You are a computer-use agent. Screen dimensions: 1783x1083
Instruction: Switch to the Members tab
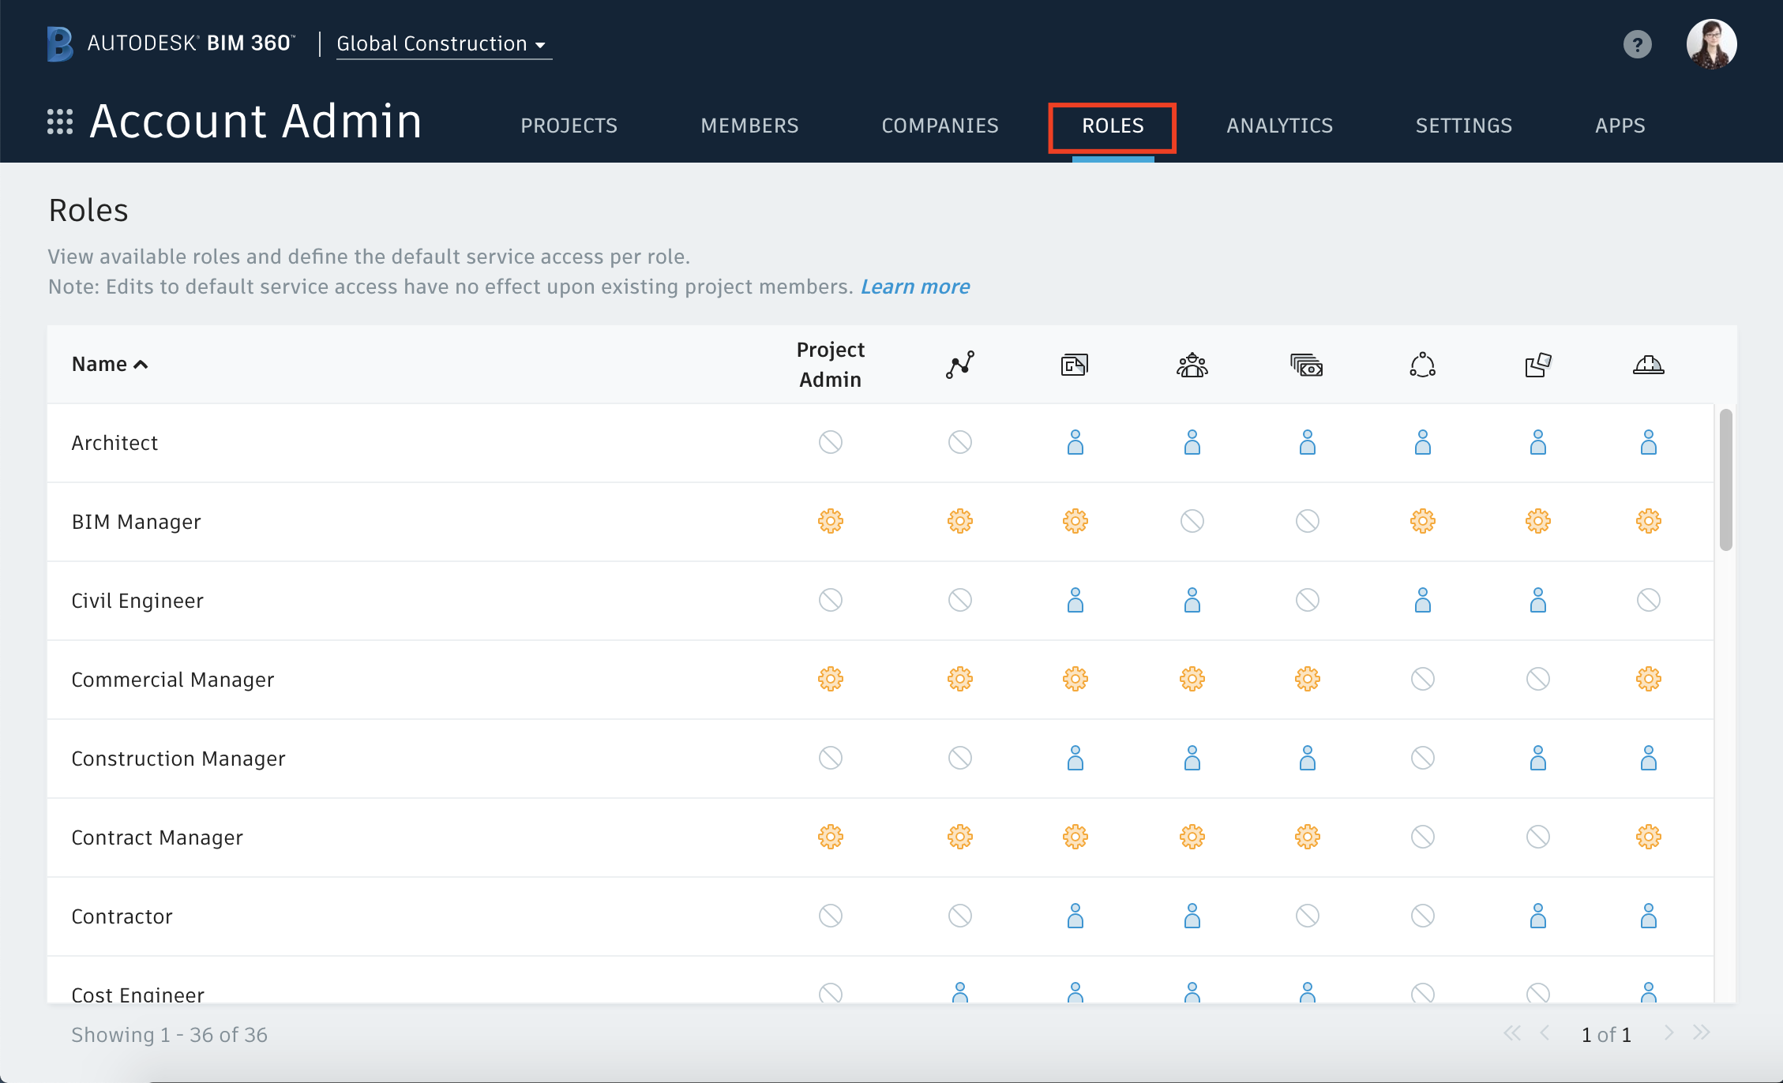tap(749, 126)
